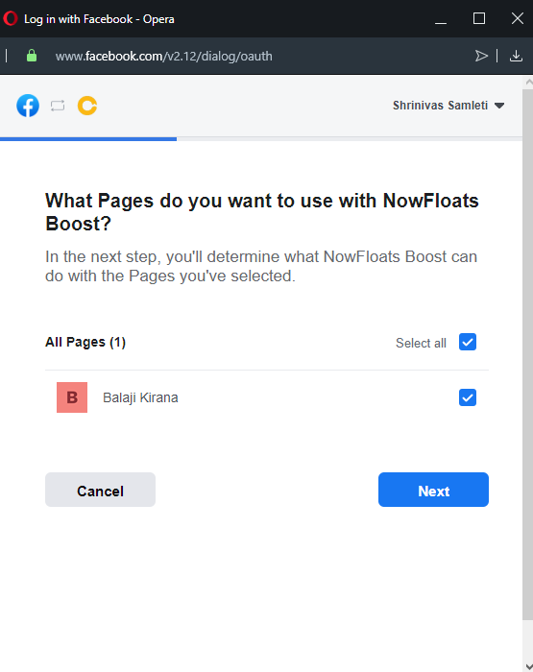533x672 pixels.
Task: Click the Balaji Kirana page name
Action: 140,397
